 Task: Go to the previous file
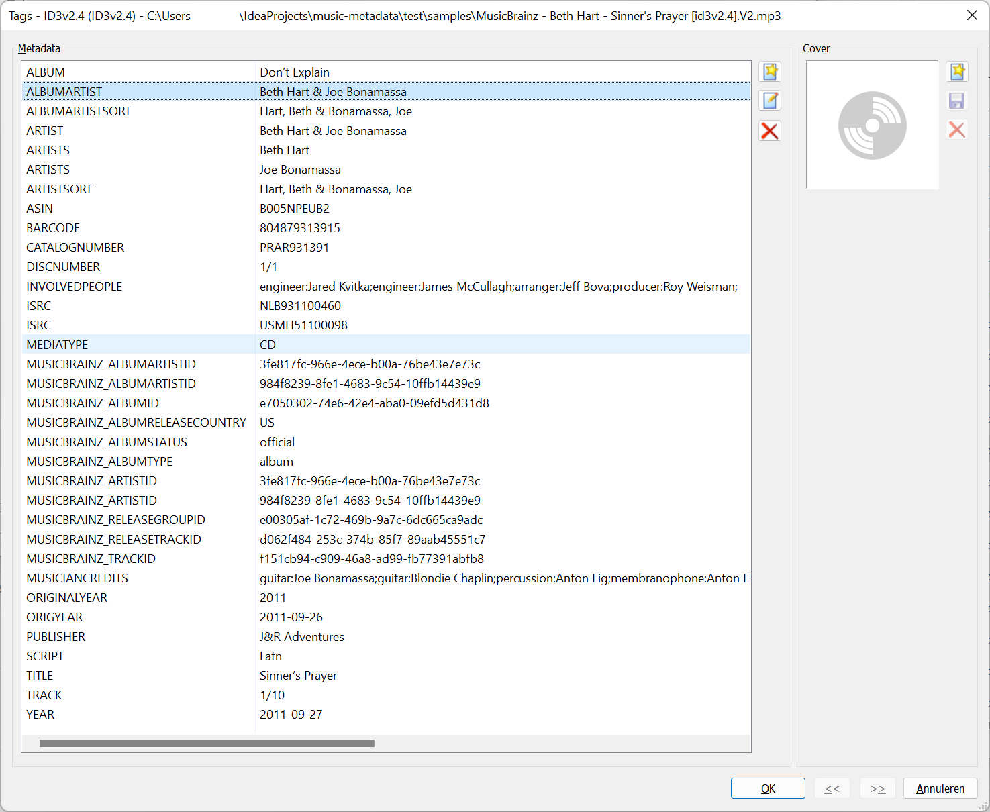point(832,788)
